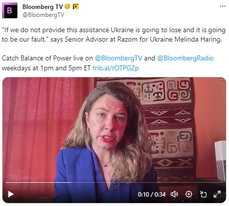Enter fullscreen using the expand arrows icon
The image size is (229, 206).
217,194
